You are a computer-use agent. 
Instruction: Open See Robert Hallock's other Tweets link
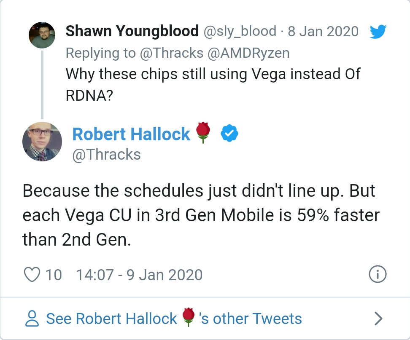click(174, 319)
